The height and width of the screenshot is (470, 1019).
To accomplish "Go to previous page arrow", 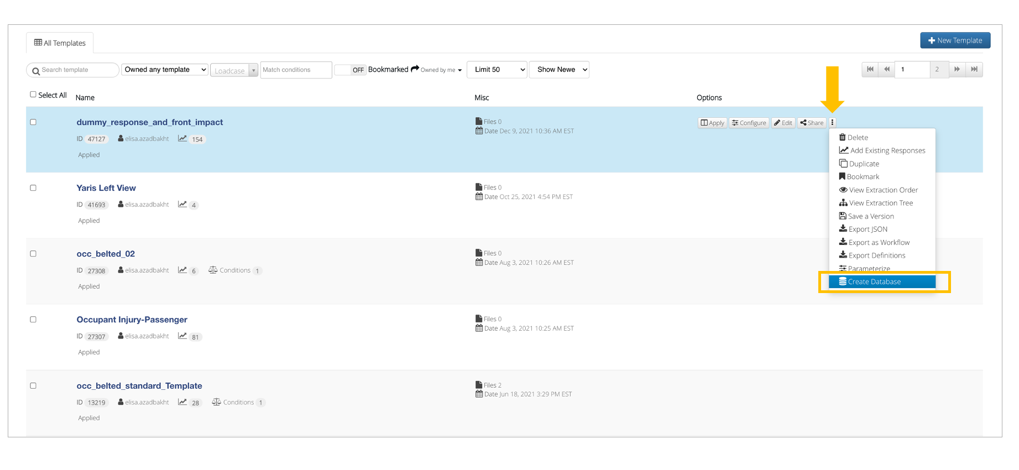I will pos(887,70).
